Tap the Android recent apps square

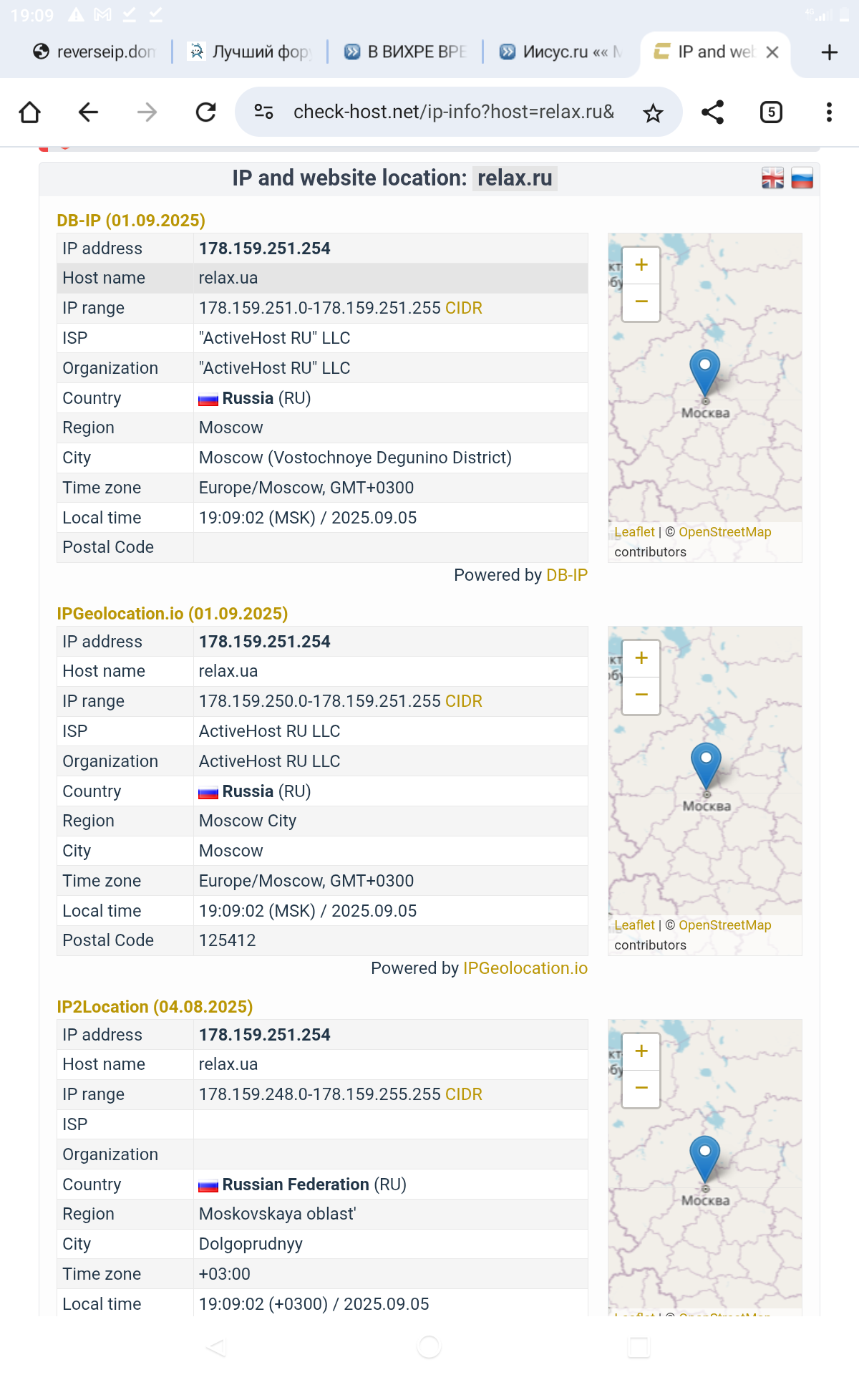[x=639, y=1347]
